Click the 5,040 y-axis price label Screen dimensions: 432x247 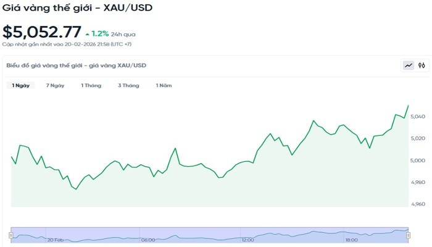click(418, 117)
